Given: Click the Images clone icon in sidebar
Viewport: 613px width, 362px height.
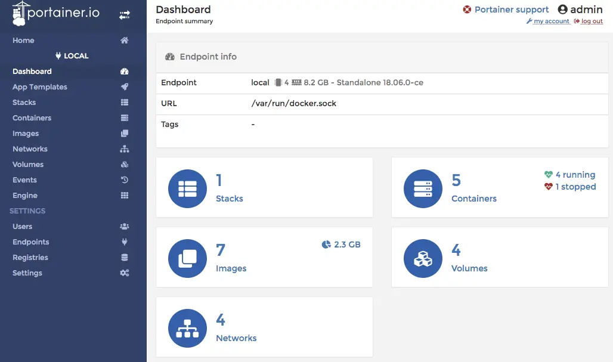Looking at the screenshot, I should point(124,134).
